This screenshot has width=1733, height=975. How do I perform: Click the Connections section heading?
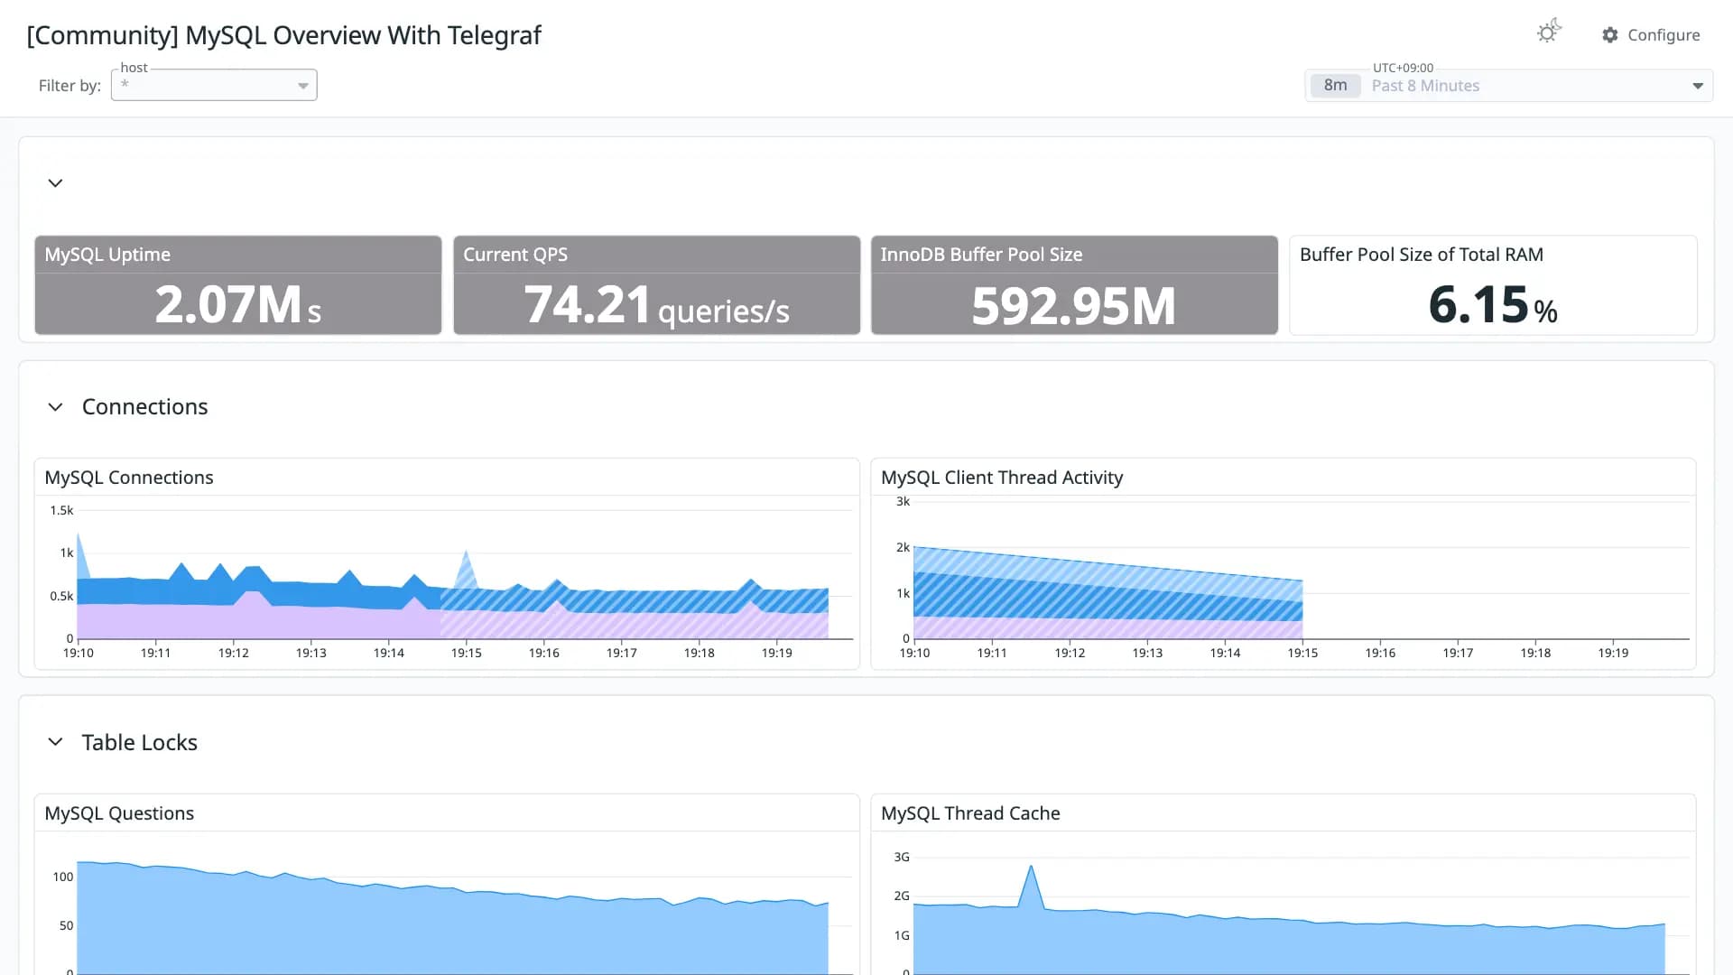coord(144,407)
